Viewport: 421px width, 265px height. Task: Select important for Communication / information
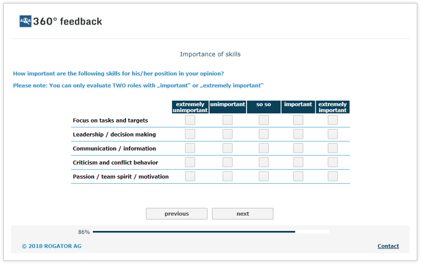pyautogui.click(x=298, y=148)
